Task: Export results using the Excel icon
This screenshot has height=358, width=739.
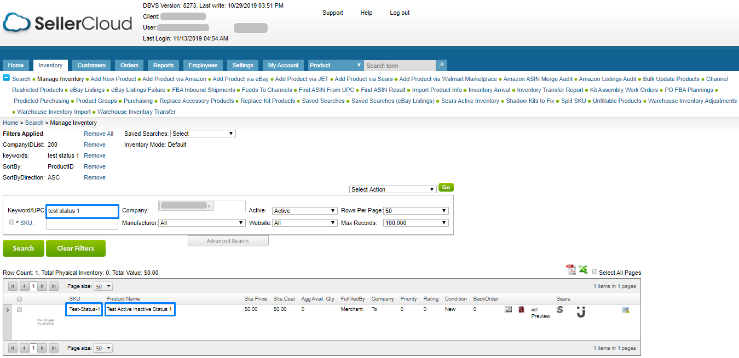Action: click(583, 269)
